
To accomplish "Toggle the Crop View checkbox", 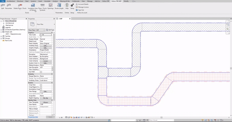I will pyautogui.click(x=41, y=85).
